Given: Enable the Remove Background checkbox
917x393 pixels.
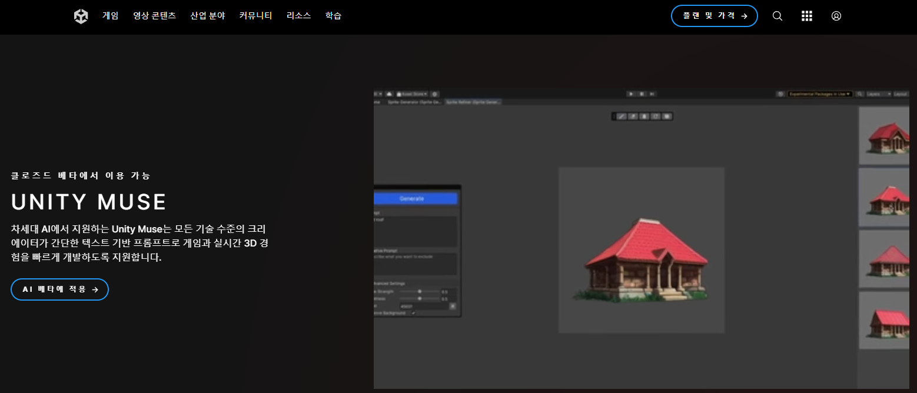Looking at the screenshot, I should (414, 313).
